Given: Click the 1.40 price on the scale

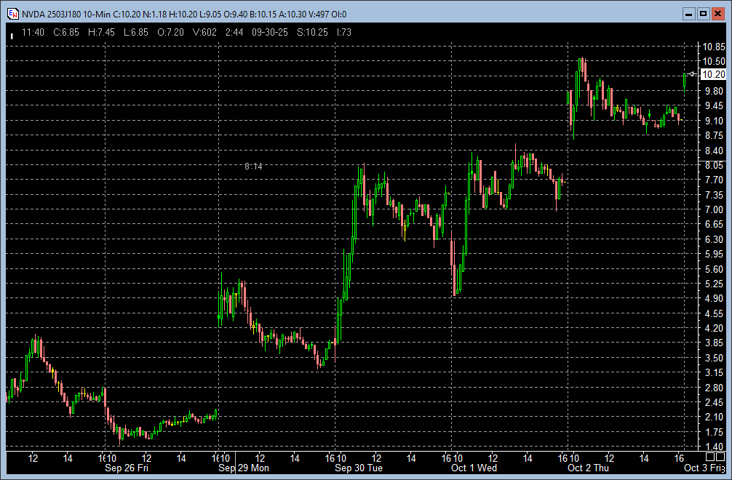Looking at the screenshot, I should pos(713,447).
